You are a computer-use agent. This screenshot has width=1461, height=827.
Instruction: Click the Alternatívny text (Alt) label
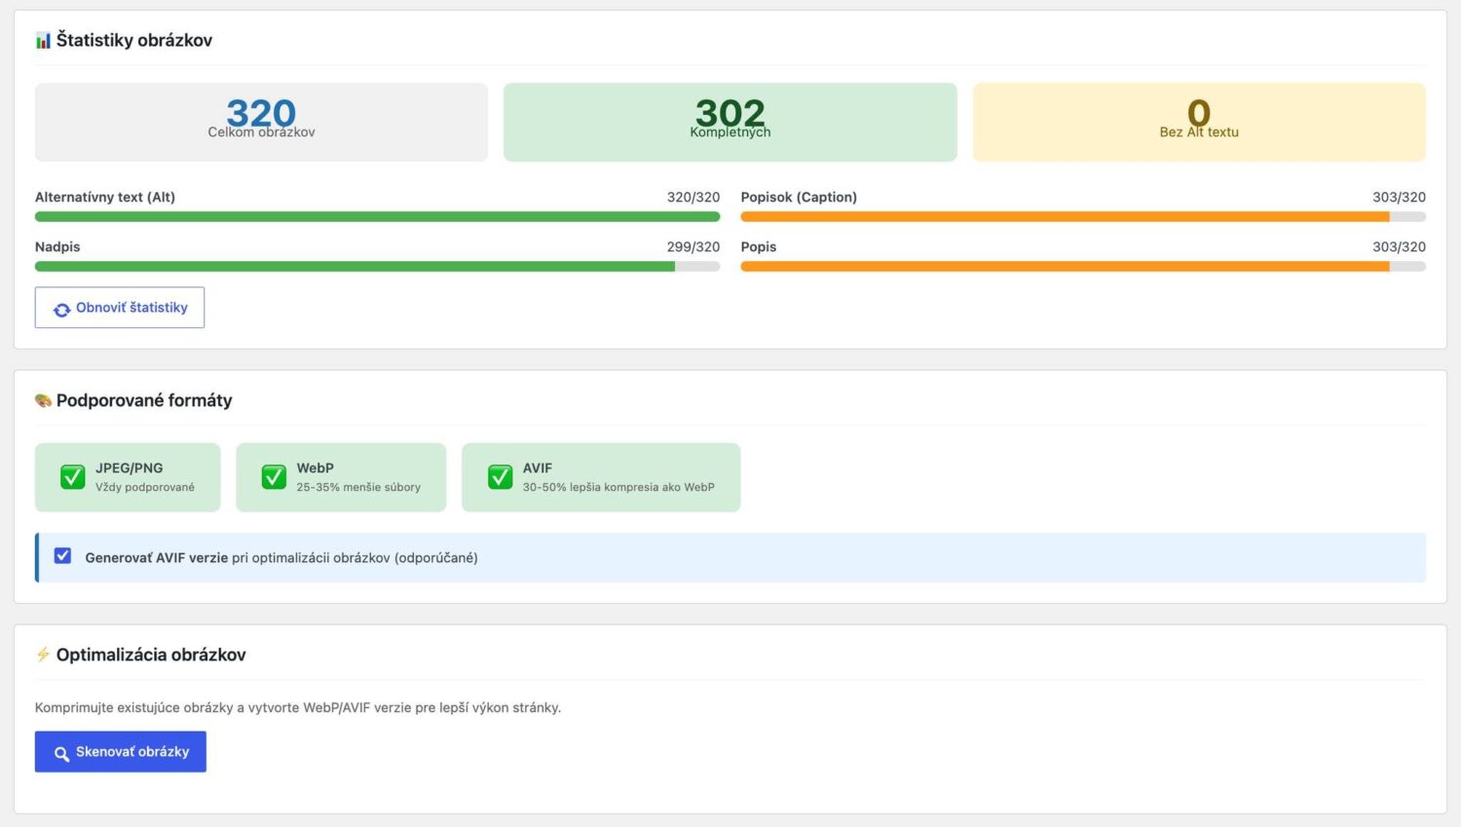click(105, 197)
